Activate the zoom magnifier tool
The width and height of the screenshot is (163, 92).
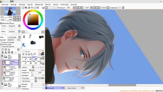tap(26, 54)
